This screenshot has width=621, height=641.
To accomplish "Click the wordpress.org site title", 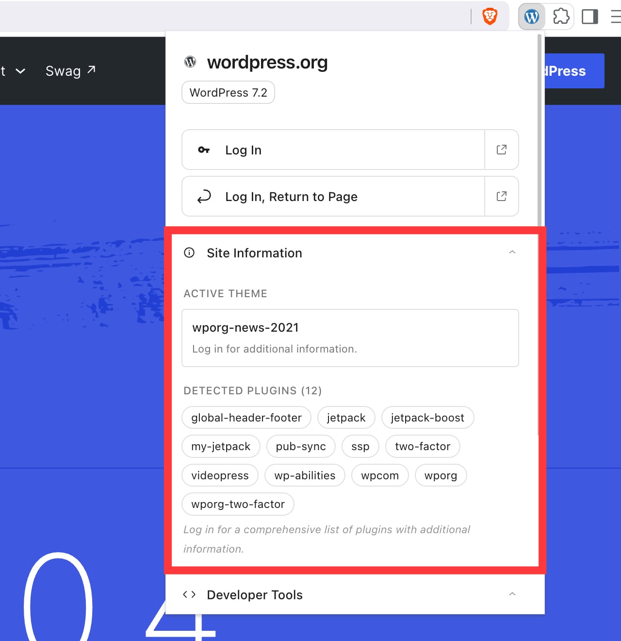I will click(x=267, y=62).
